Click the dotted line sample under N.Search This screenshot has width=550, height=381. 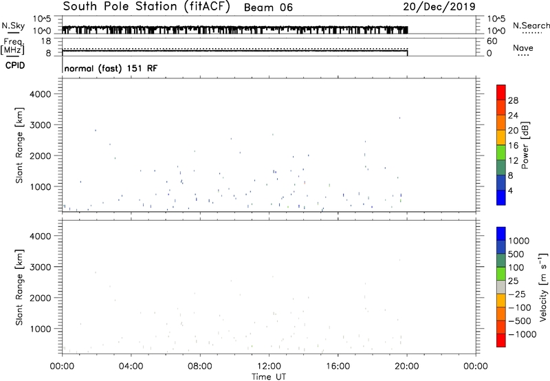tap(531, 33)
